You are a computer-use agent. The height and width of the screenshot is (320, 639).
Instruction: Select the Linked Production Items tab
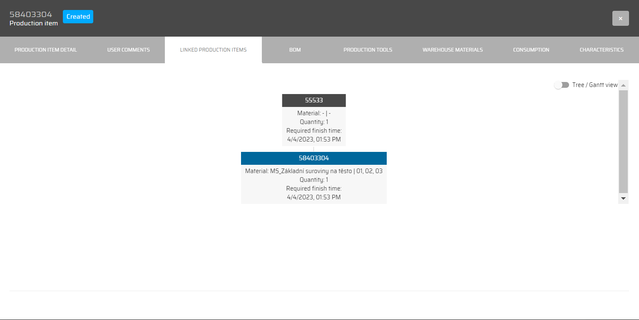pyautogui.click(x=213, y=50)
